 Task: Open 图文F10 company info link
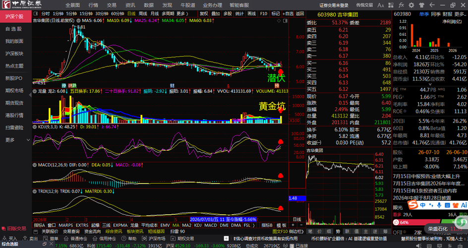(x=280, y=231)
